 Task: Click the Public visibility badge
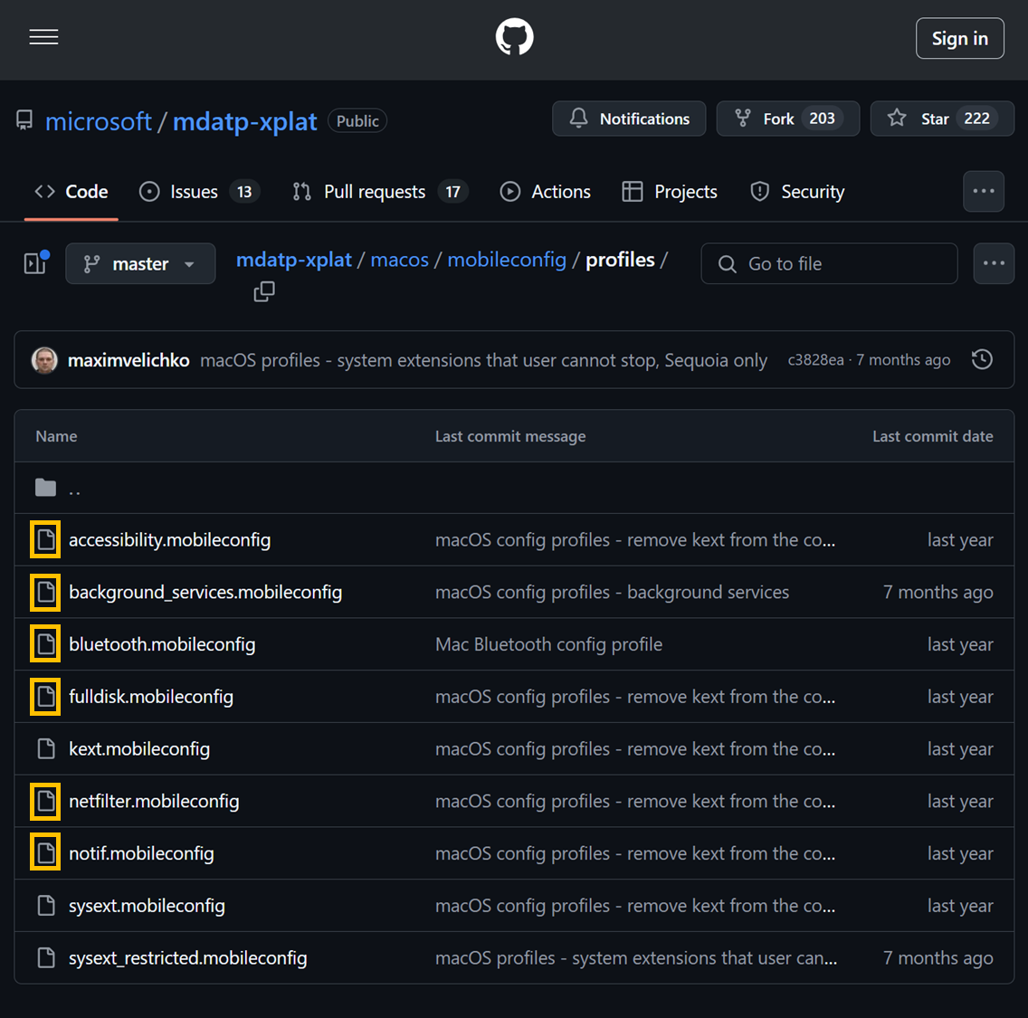[x=357, y=120]
